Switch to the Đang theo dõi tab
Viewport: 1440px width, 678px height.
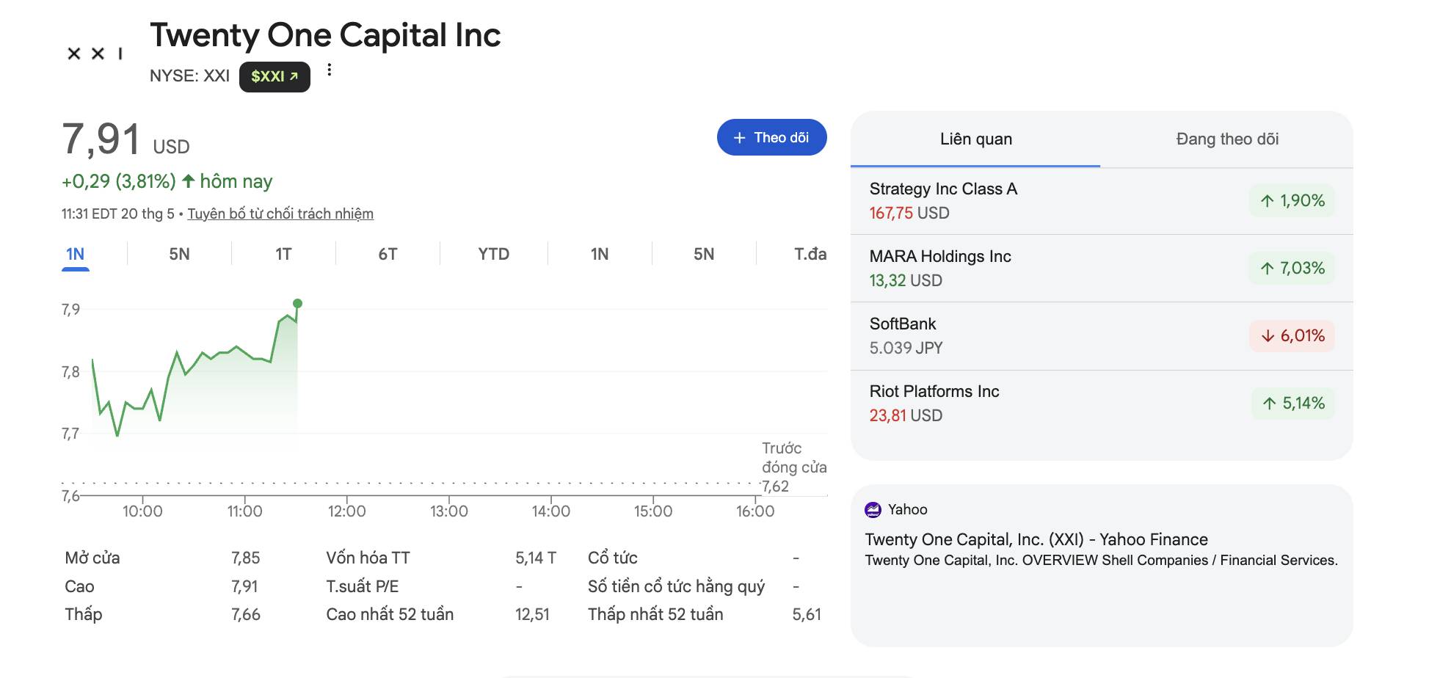pyautogui.click(x=1227, y=139)
